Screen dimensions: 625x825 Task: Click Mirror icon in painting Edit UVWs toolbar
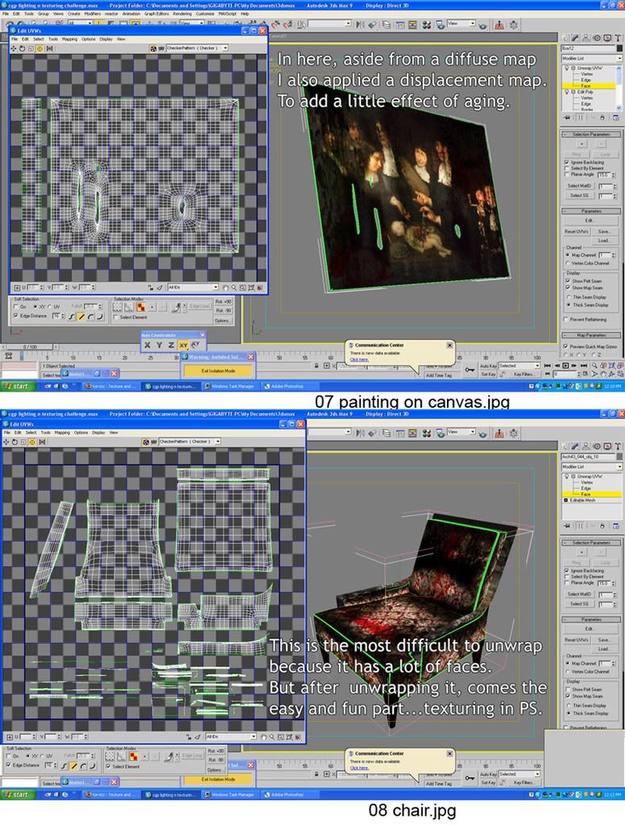point(49,48)
